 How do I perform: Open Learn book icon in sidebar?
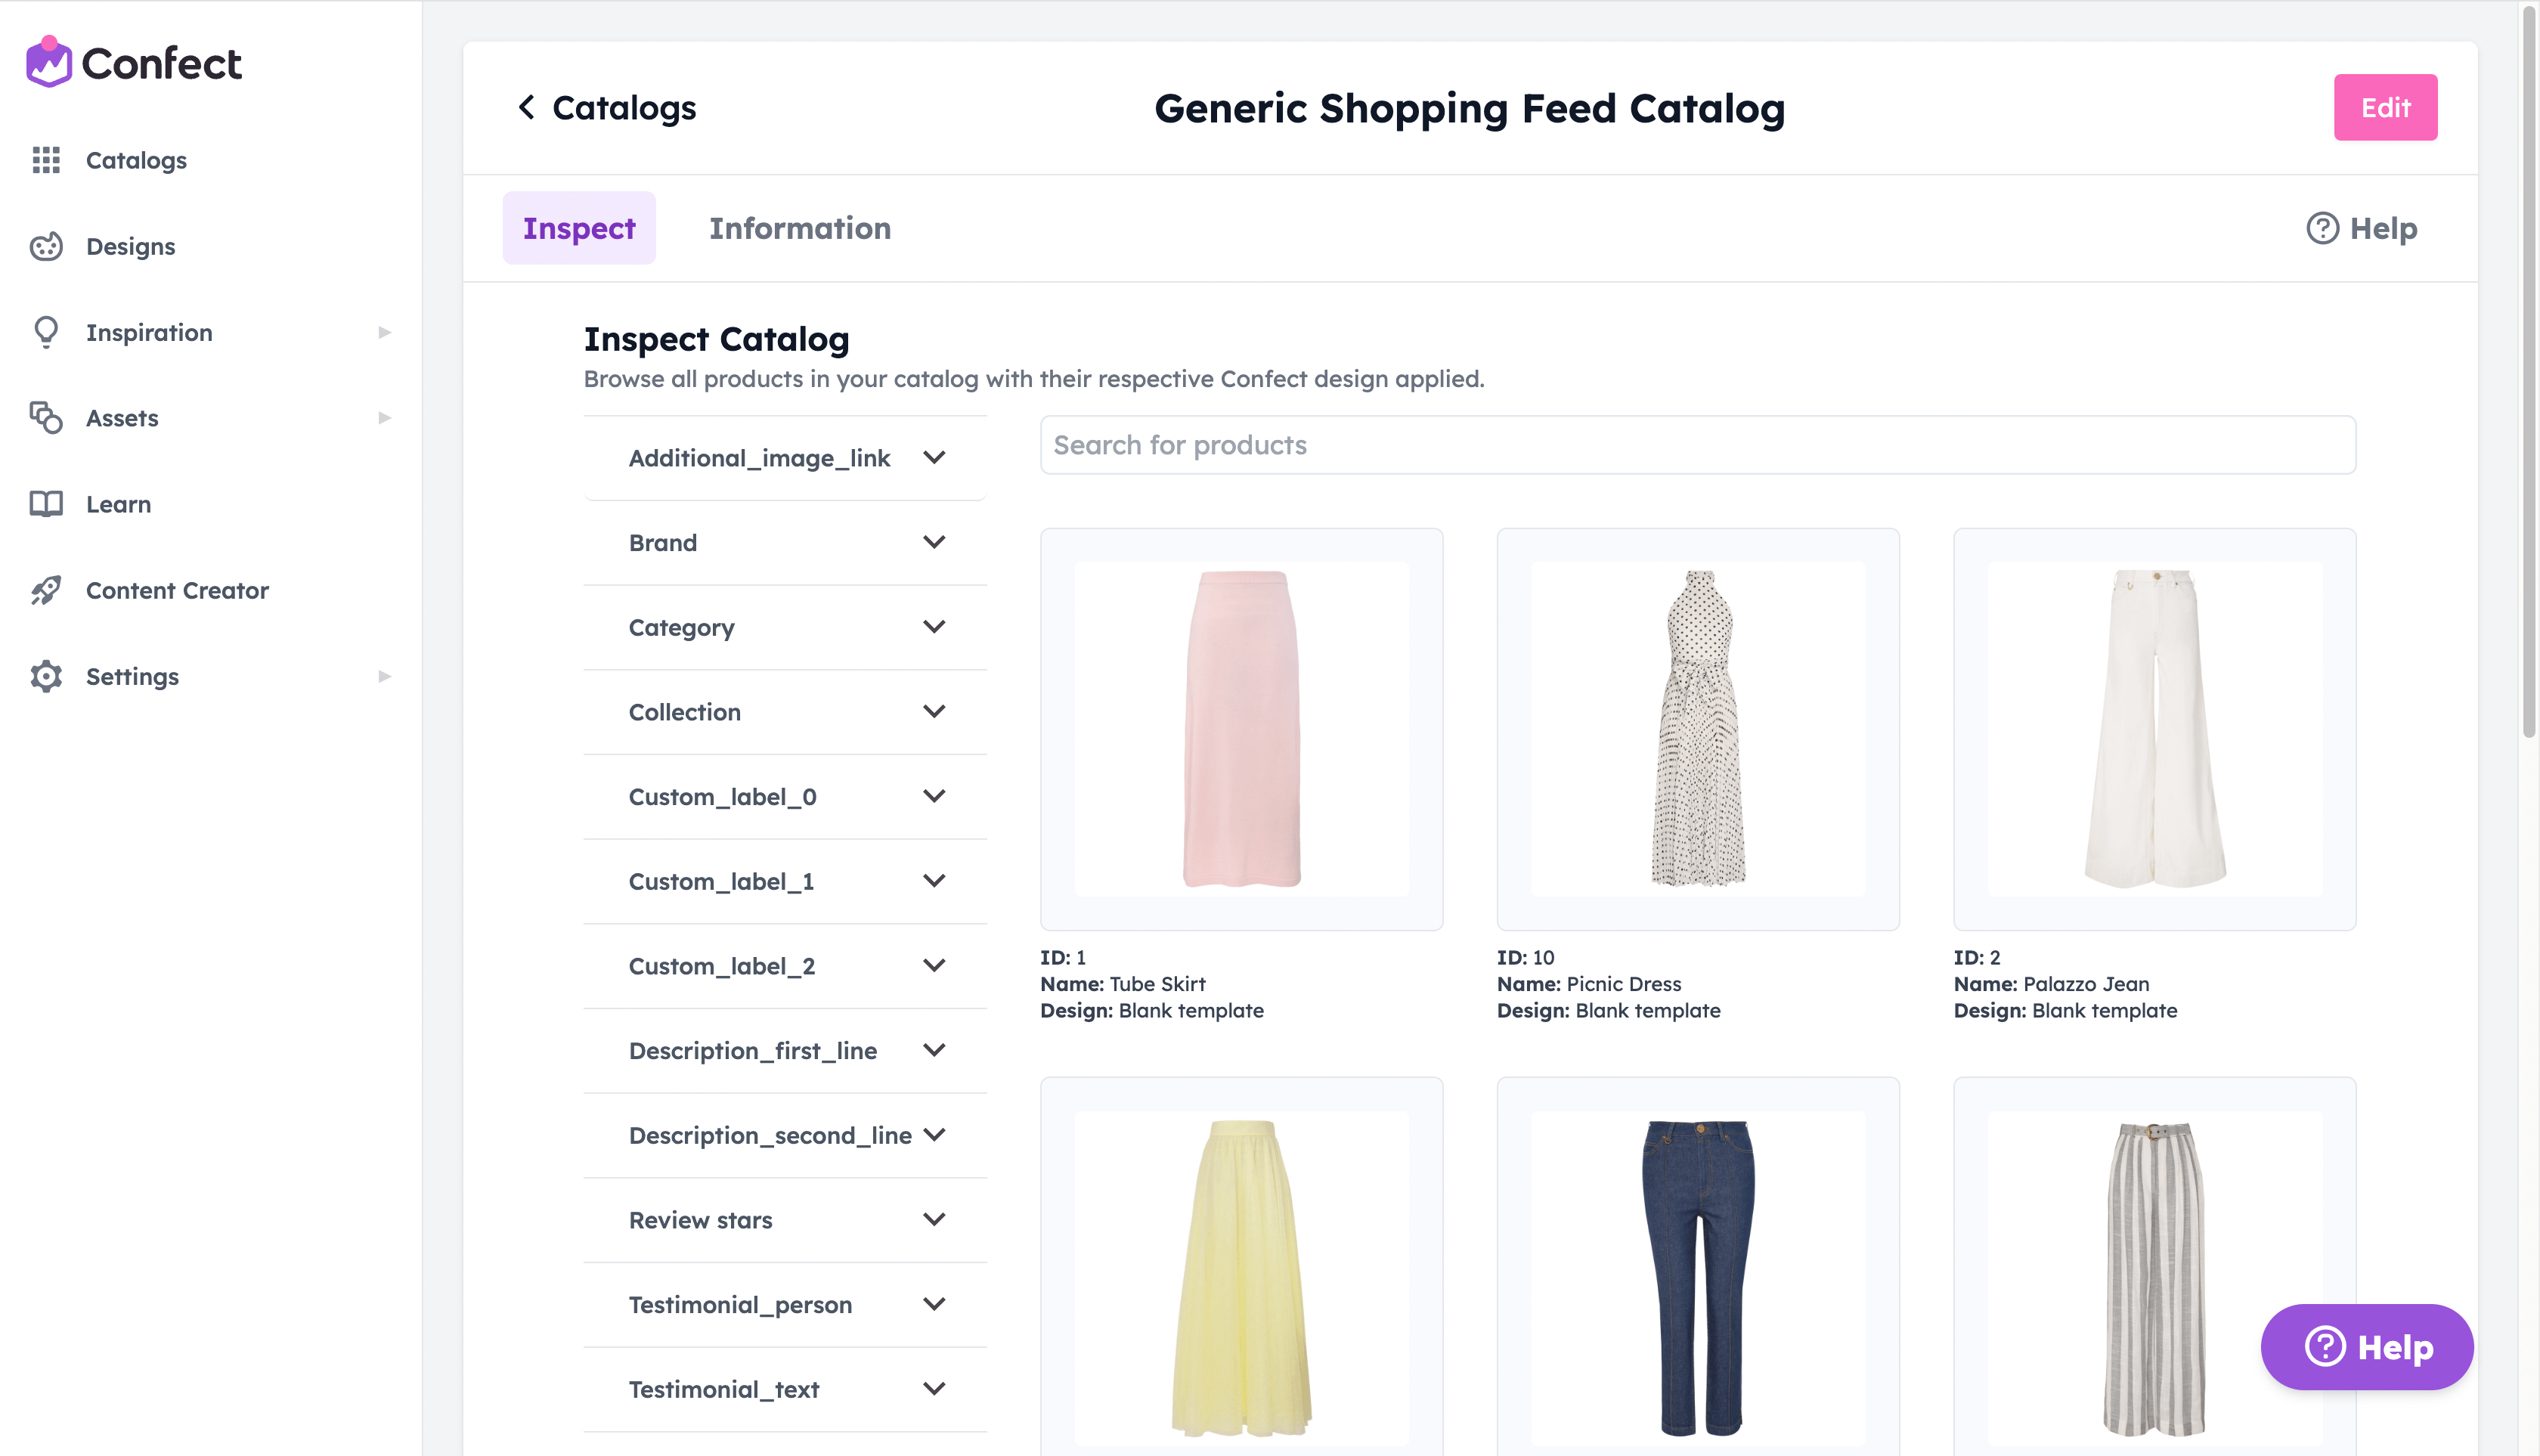[x=46, y=504]
